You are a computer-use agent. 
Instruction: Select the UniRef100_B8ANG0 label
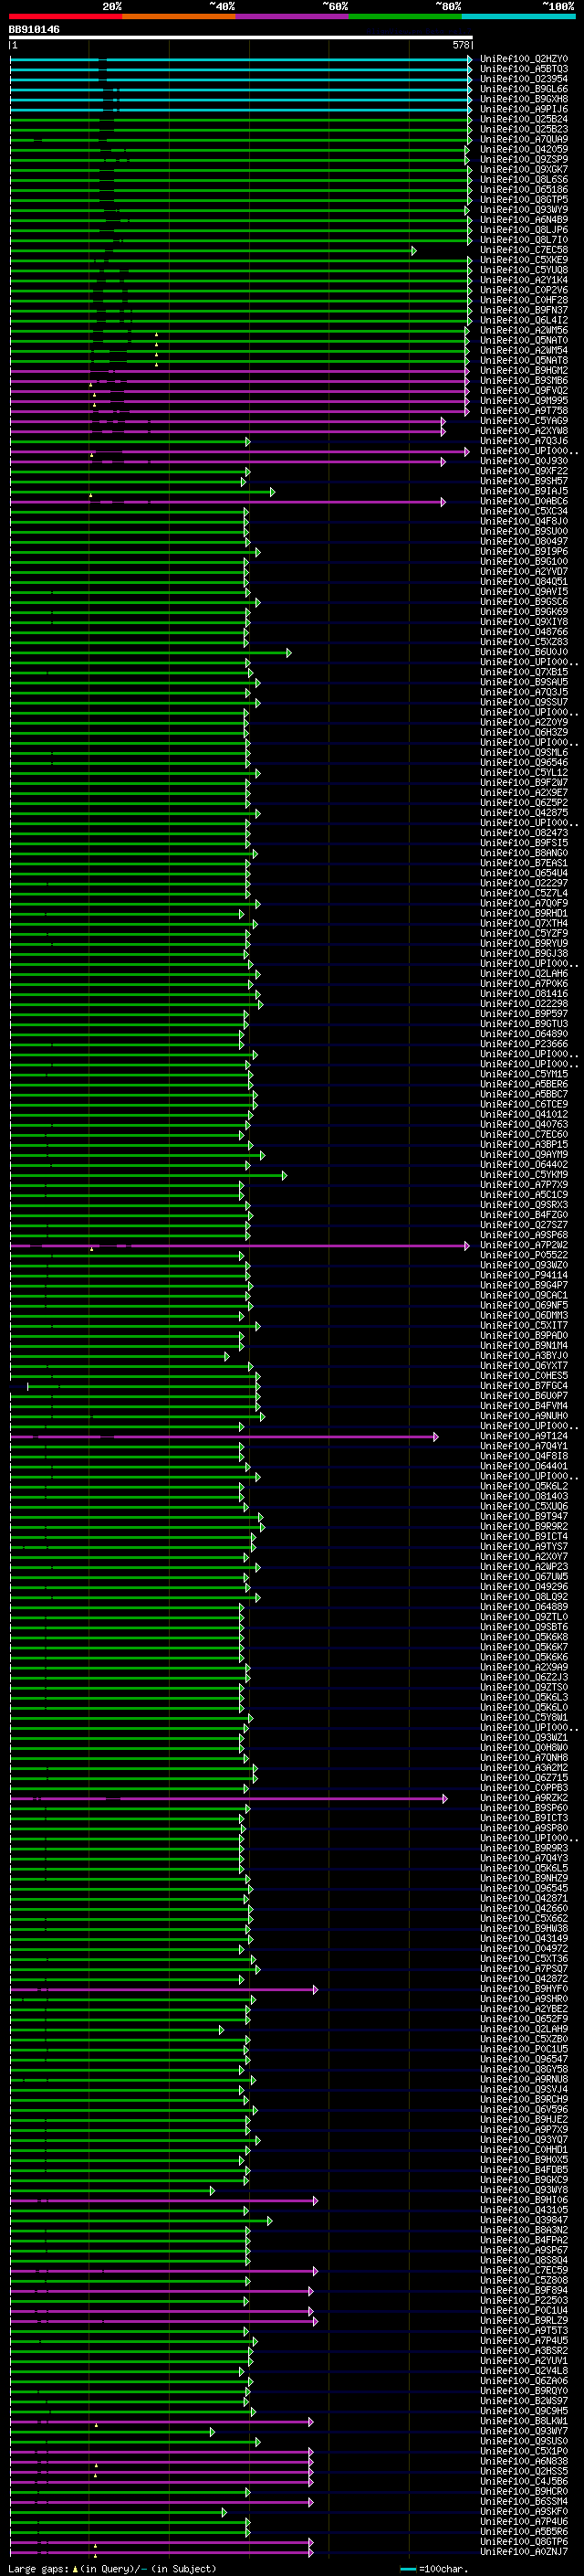tap(524, 853)
